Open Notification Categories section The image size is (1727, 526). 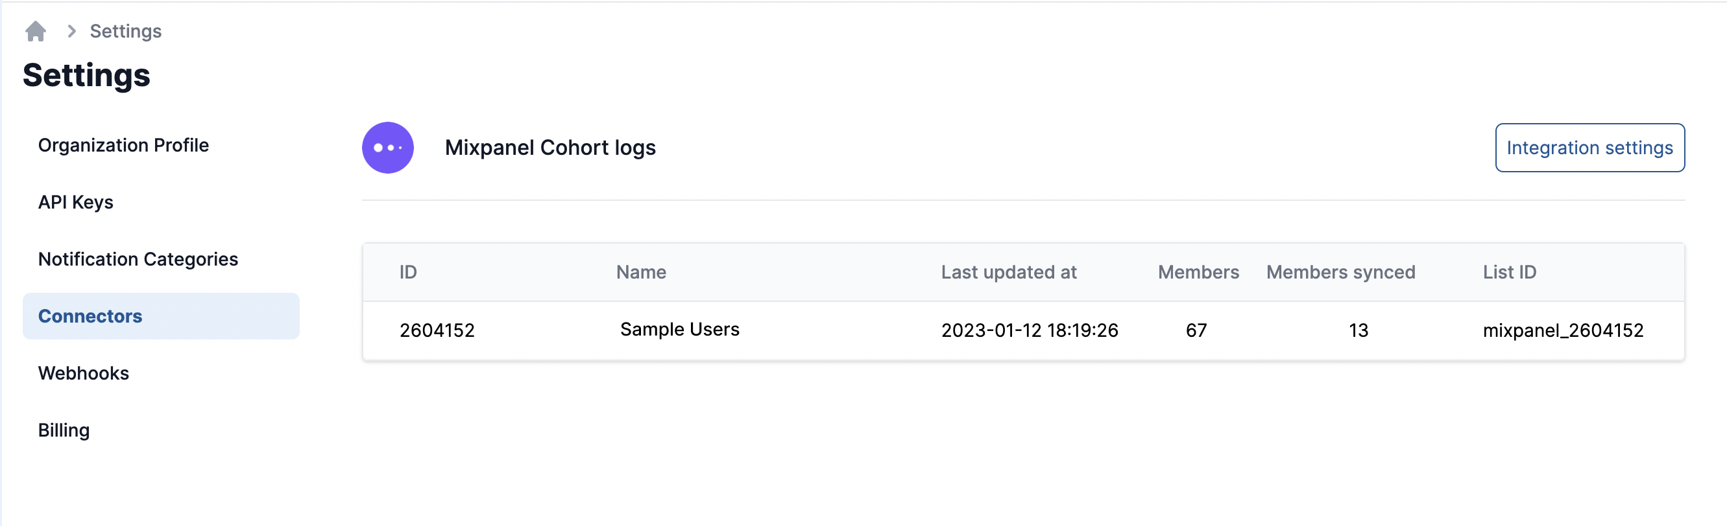(x=138, y=259)
